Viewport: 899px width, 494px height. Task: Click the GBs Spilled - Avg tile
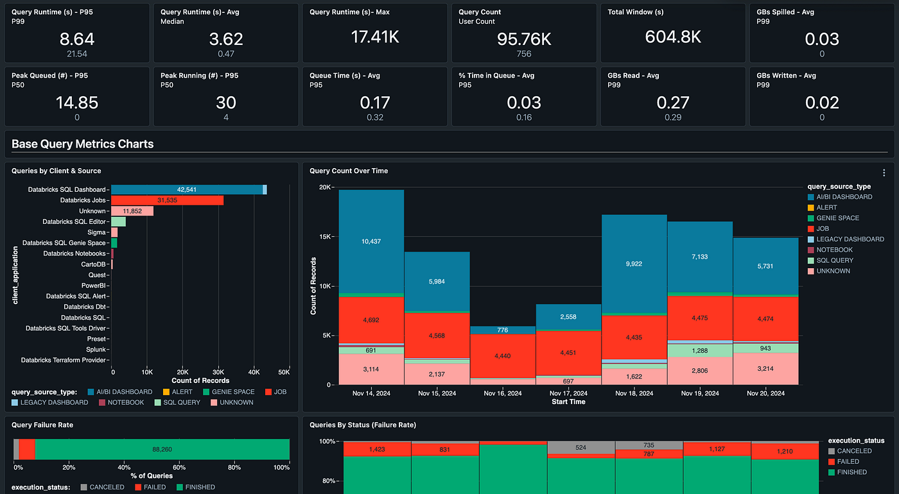pos(822,32)
